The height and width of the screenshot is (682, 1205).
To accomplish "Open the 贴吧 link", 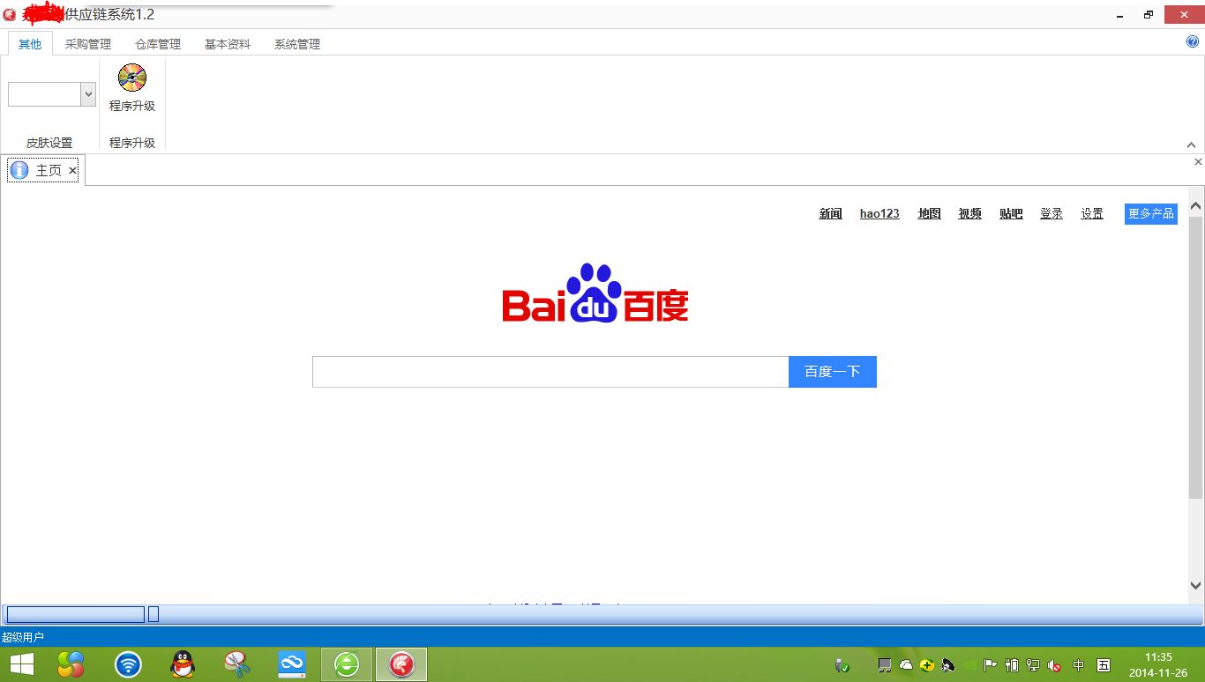I will click(x=1011, y=213).
